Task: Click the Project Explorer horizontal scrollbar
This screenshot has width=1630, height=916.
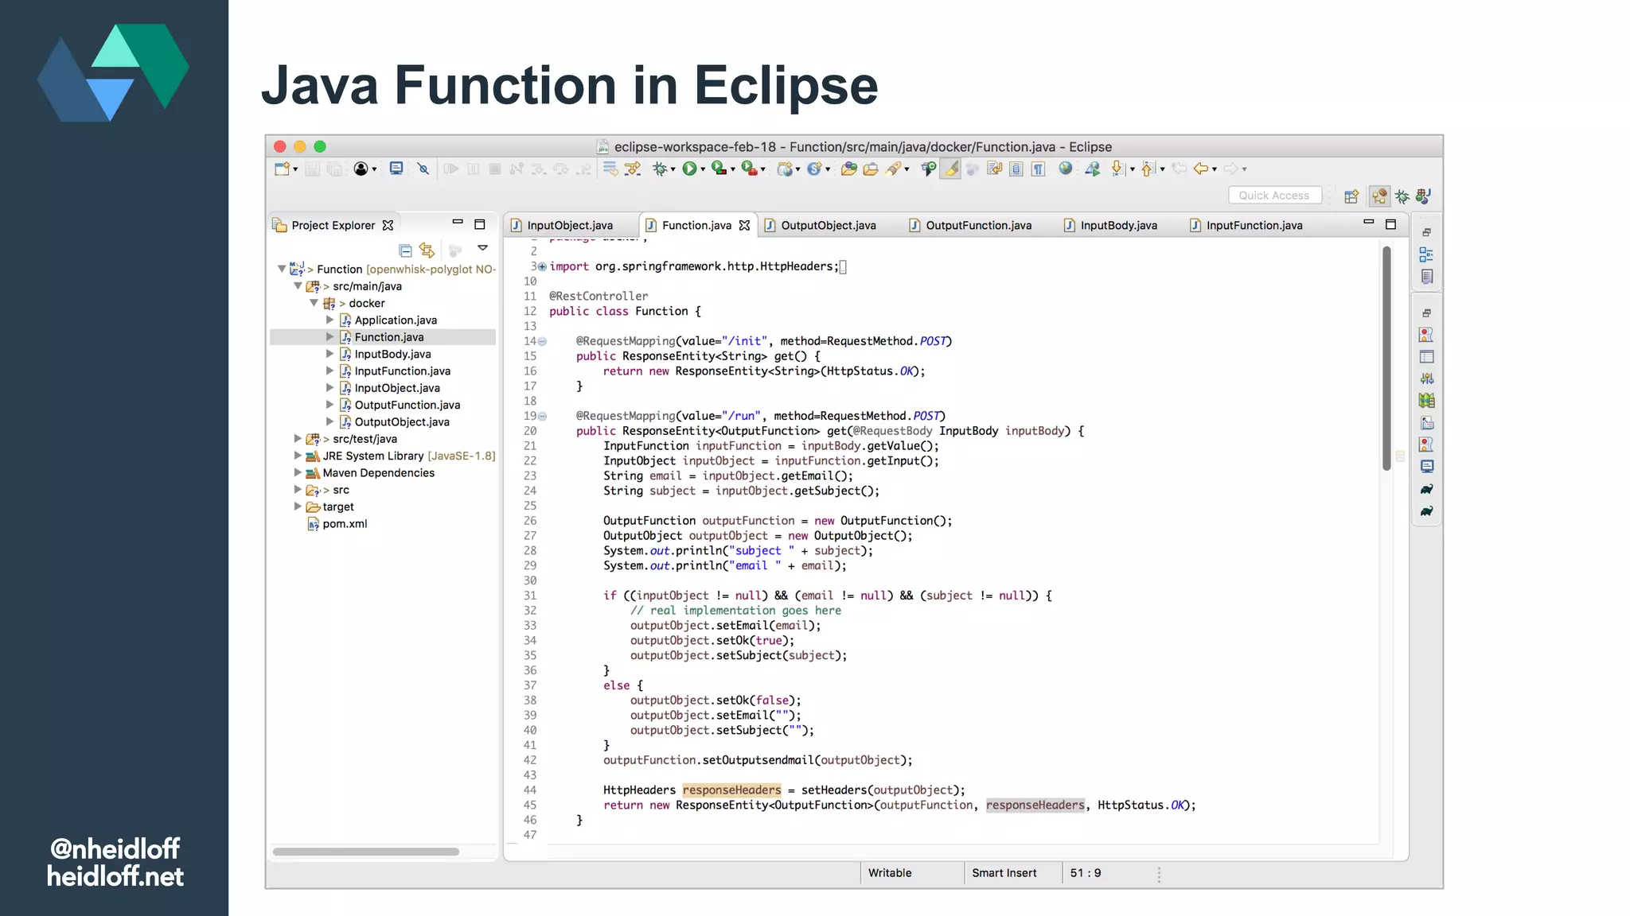Action: (366, 852)
